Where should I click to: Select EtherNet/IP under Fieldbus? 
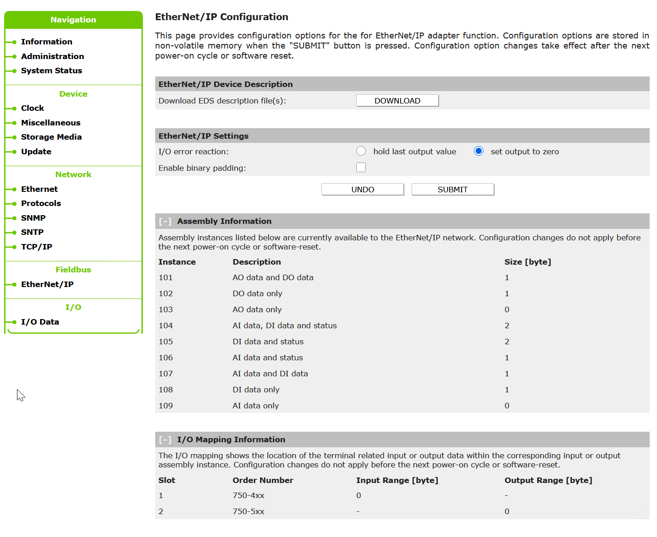pyautogui.click(x=47, y=284)
